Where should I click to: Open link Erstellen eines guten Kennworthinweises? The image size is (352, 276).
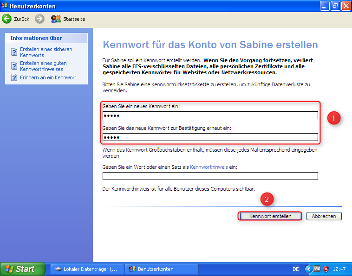pos(43,66)
